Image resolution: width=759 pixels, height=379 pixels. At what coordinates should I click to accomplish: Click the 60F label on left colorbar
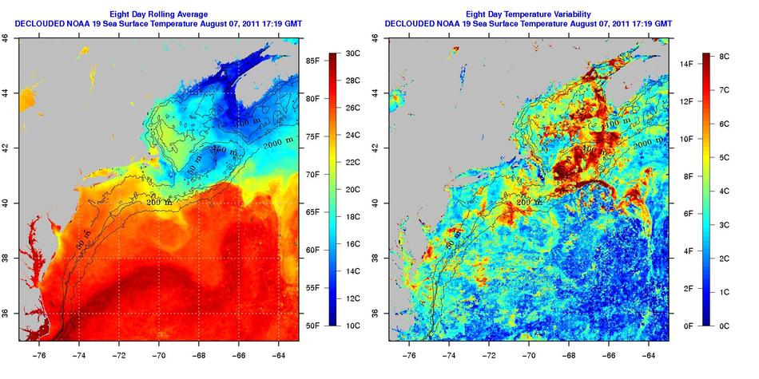point(313,250)
